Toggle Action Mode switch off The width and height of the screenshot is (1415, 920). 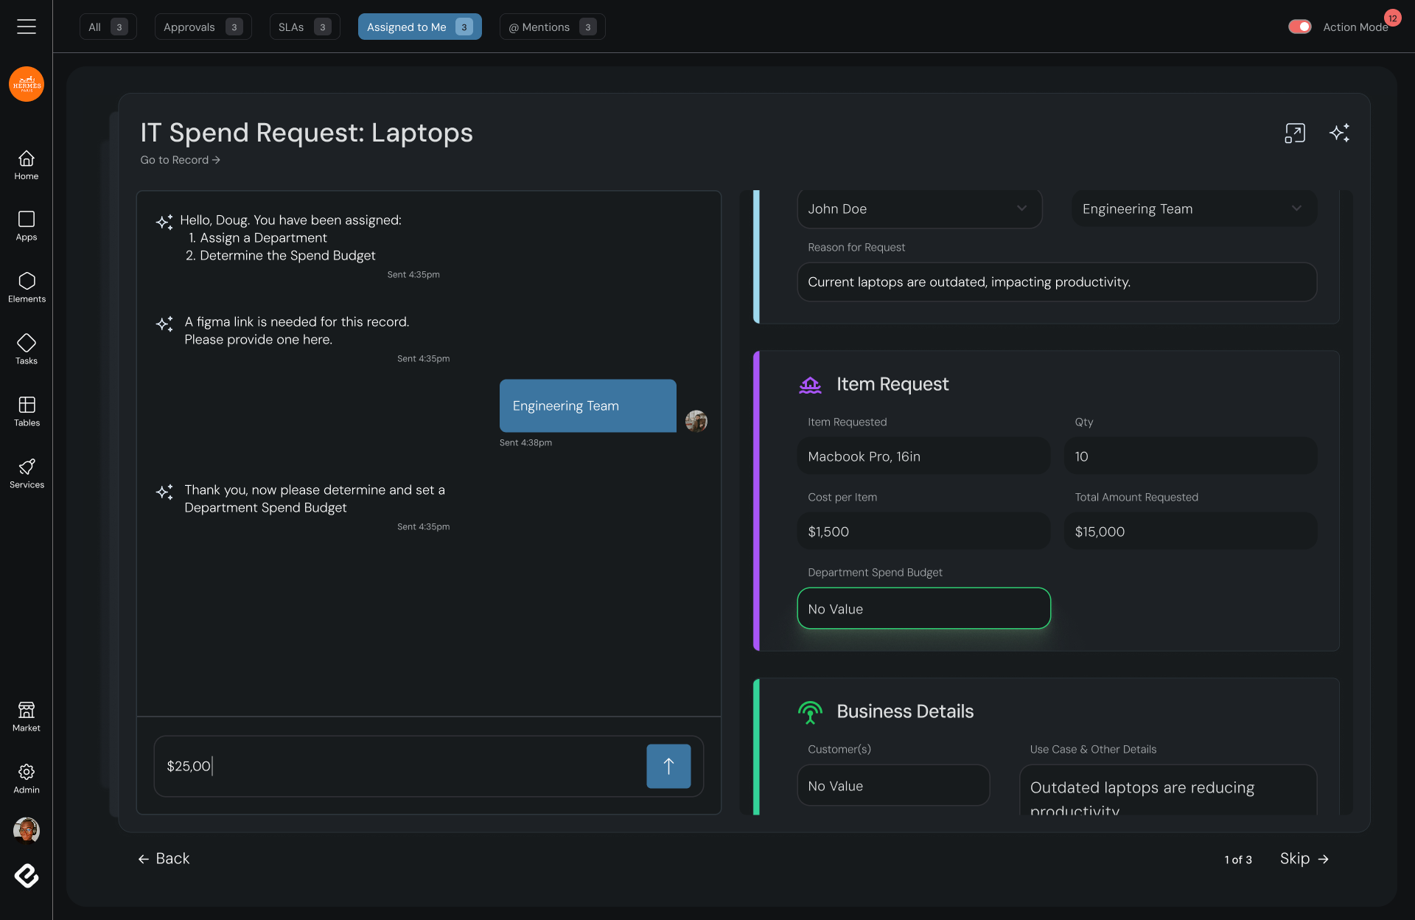click(x=1299, y=27)
